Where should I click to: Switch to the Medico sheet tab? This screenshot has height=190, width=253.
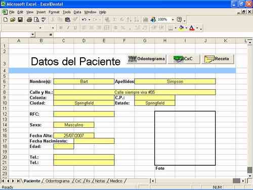tap(116, 181)
